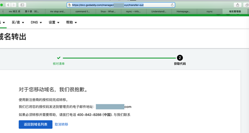Image resolution: width=249 pixels, height=133 pixels.
Task: Click the macOS green window button
Action: click(x=1, y=5)
